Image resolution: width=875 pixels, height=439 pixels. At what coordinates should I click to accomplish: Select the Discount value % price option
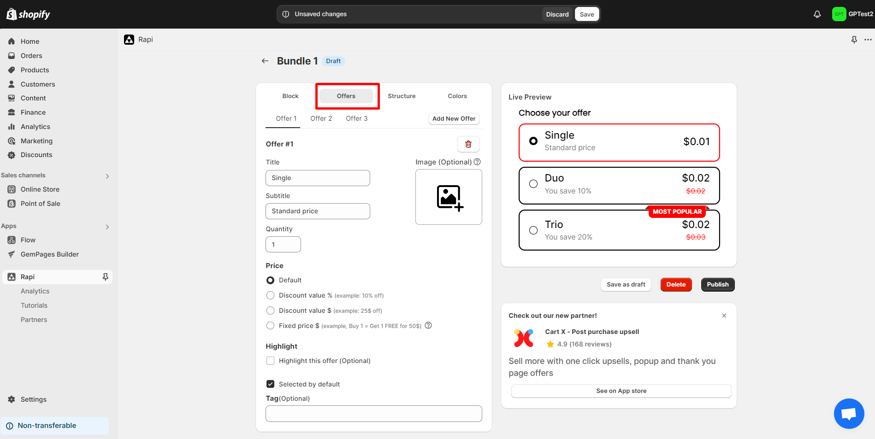[x=270, y=295]
